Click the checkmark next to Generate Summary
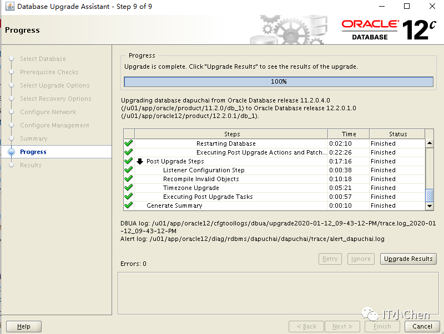Image resolution: width=444 pixels, height=334 pixels. 129,205
